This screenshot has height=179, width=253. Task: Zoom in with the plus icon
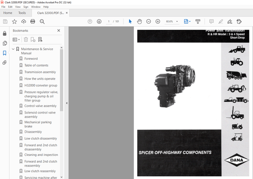point(158,22)
